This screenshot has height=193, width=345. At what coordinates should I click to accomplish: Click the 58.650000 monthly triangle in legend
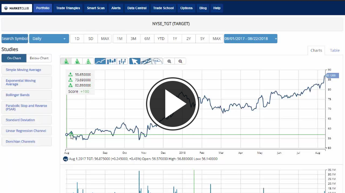[71, 74]
